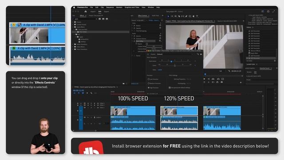This screenshot has width=284, height=160.
Task: Expand the Presets folder arrow
Action: click(x=73, y=22)
